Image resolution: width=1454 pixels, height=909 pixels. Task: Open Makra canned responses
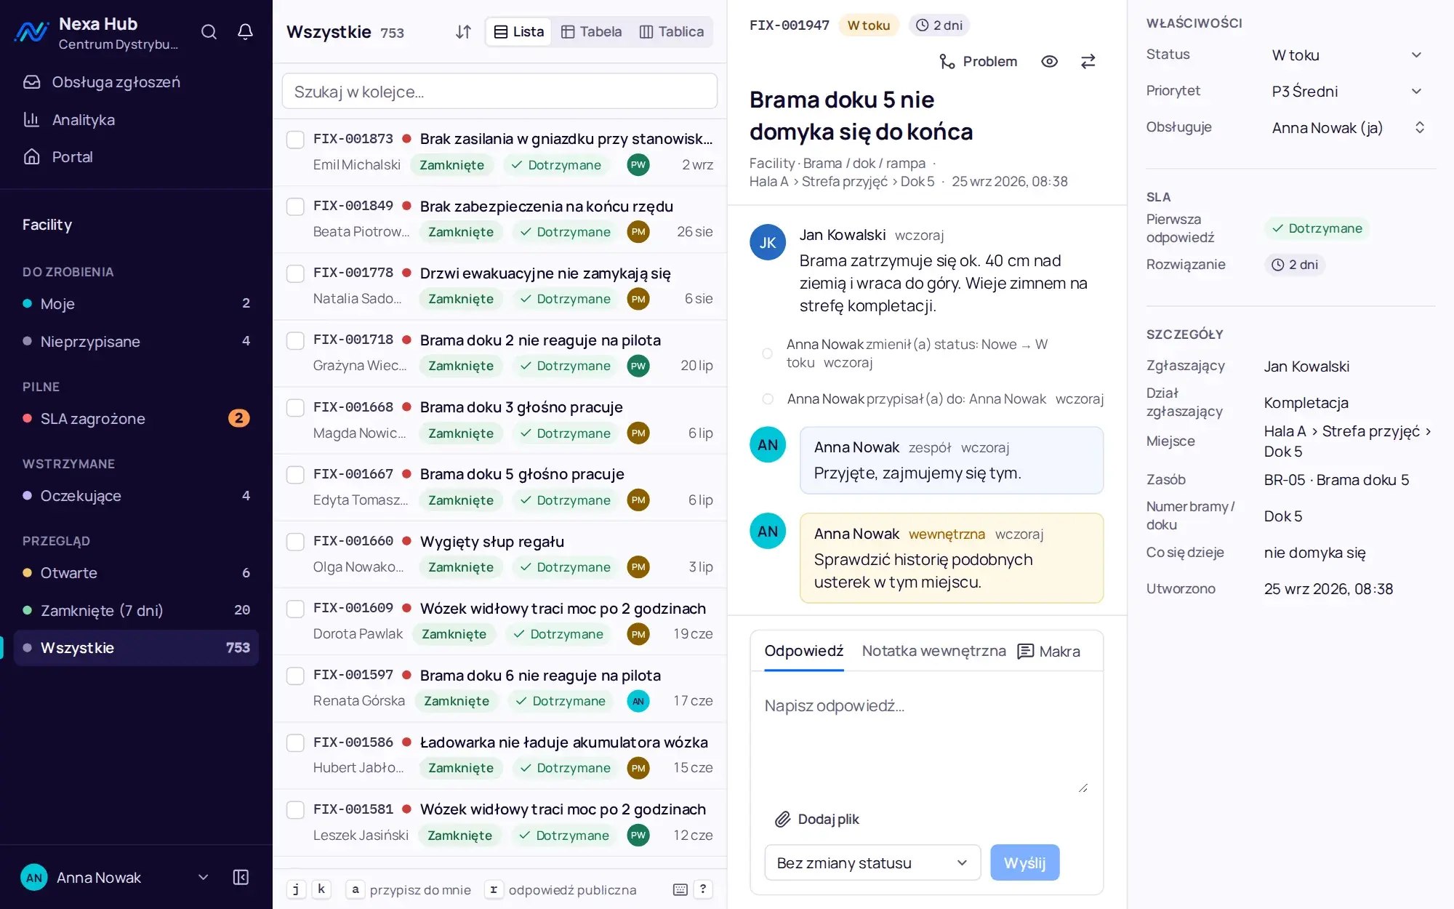[x=1048, y=652]
